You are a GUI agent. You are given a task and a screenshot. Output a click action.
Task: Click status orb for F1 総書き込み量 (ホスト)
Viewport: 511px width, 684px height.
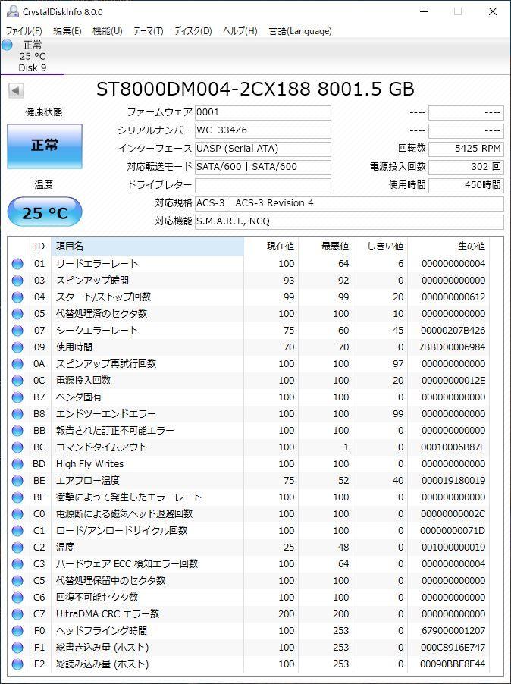(x=17, y=648)
